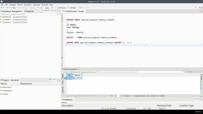Click the Location column header in Problems
Image resolution: width=203 pixels, height=114 pixels.
(x=184, y=105)
